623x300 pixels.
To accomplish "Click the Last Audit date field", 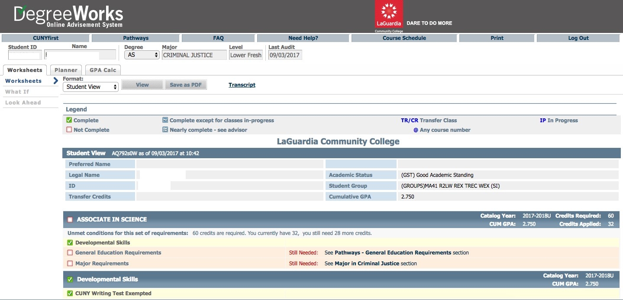I will pos(285,55).
